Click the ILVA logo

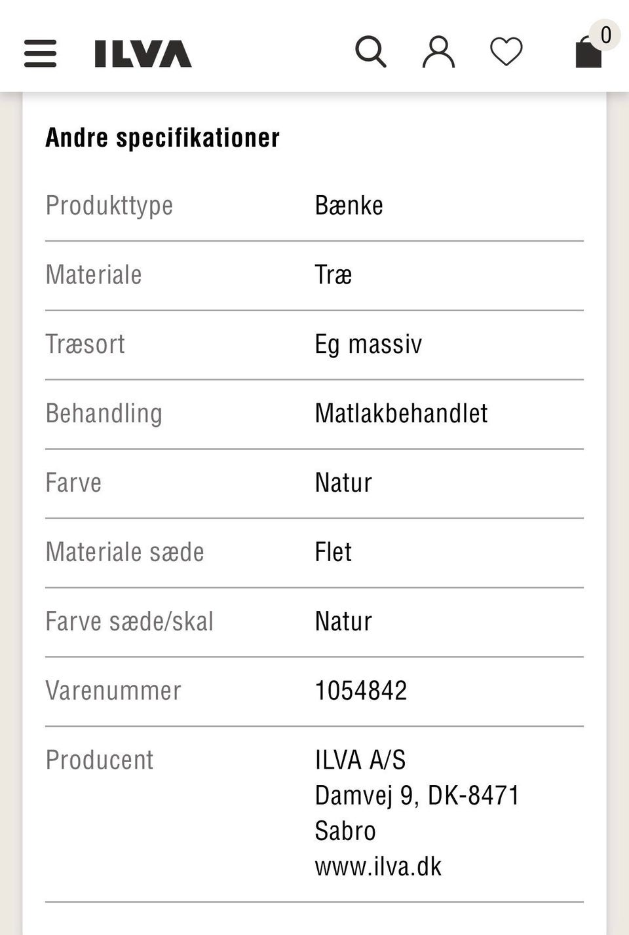point(143,54)
